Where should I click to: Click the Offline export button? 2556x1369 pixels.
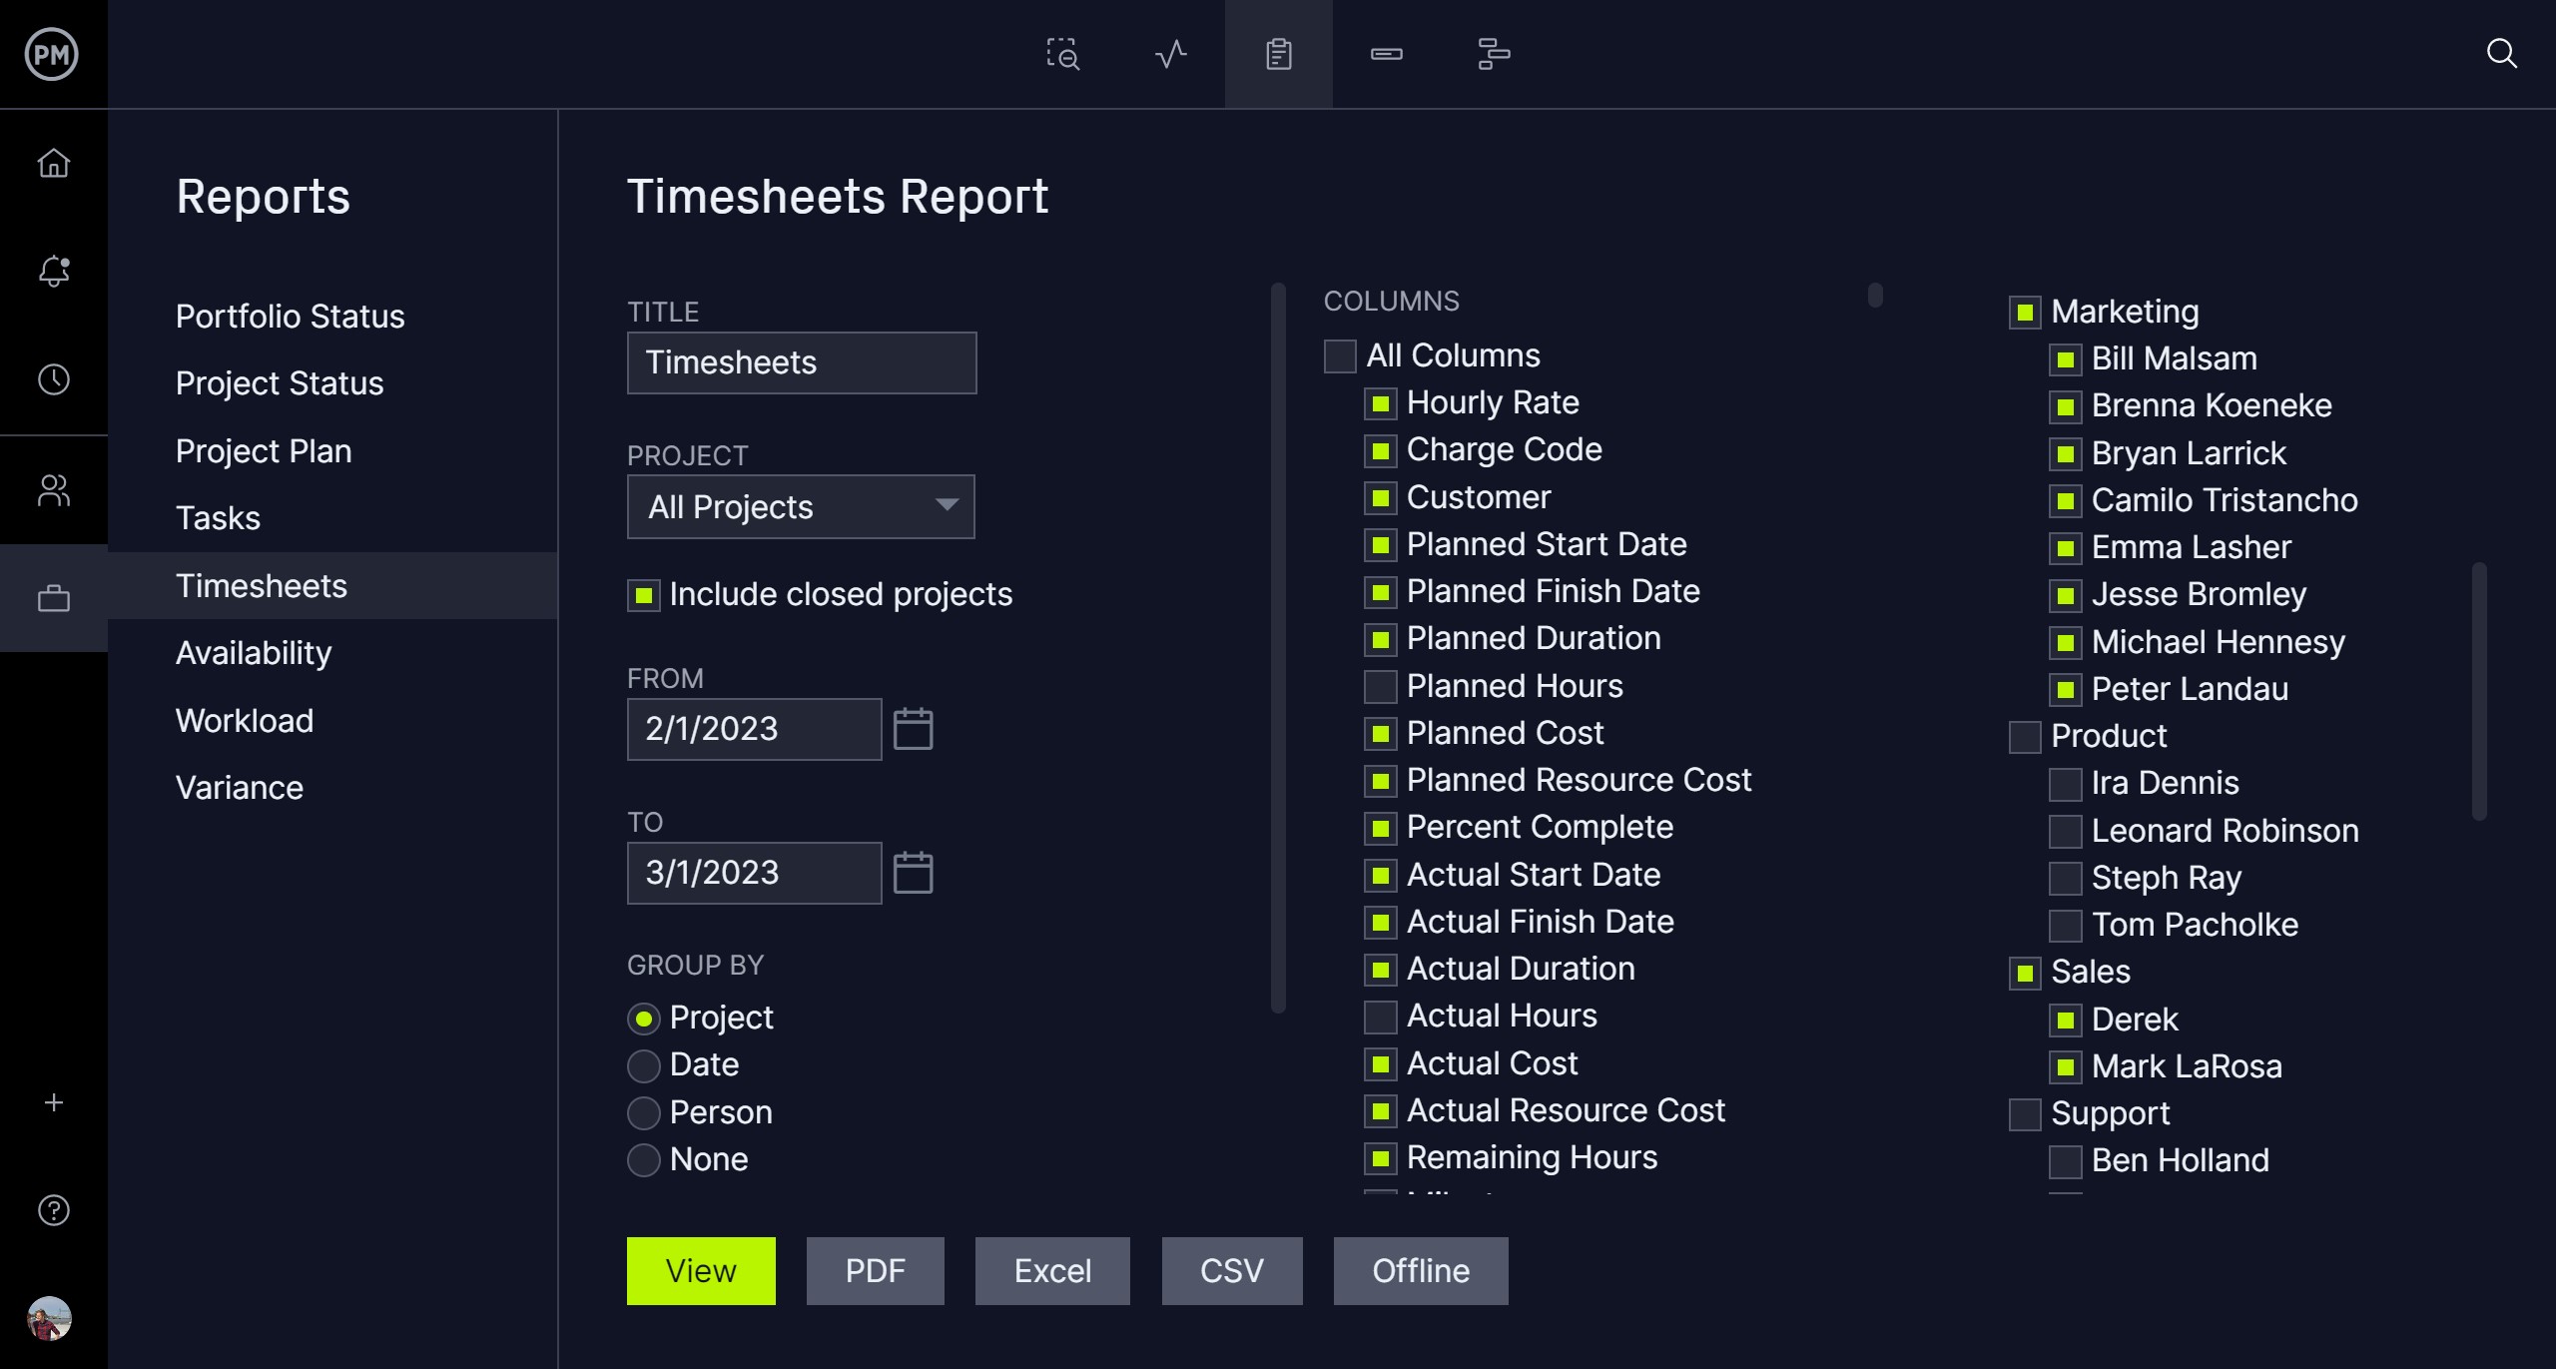[1420, 1271]
